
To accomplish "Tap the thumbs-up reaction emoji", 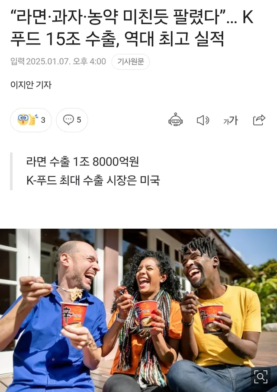I will (32, 119).
